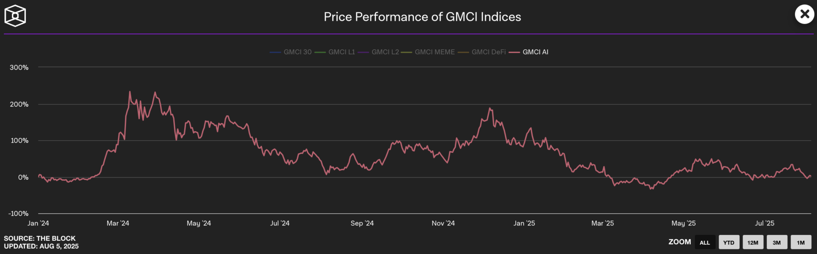Choose the 3M zoom button
The height and width of the screenshot is (254, 817).
777,243
